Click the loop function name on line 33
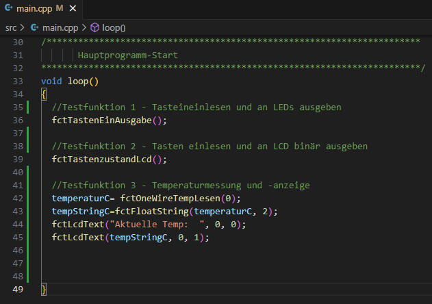The image size is (432, 304). tap(78, 81)
